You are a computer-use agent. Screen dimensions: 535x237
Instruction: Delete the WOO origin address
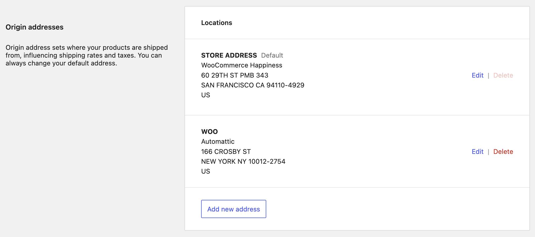click(503, 152)
